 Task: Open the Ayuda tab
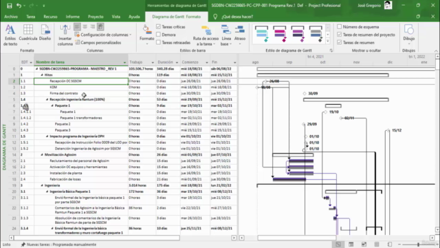134,17
